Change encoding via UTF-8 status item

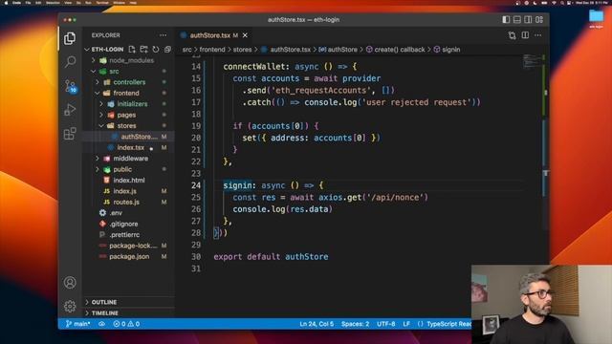[386, 324]
